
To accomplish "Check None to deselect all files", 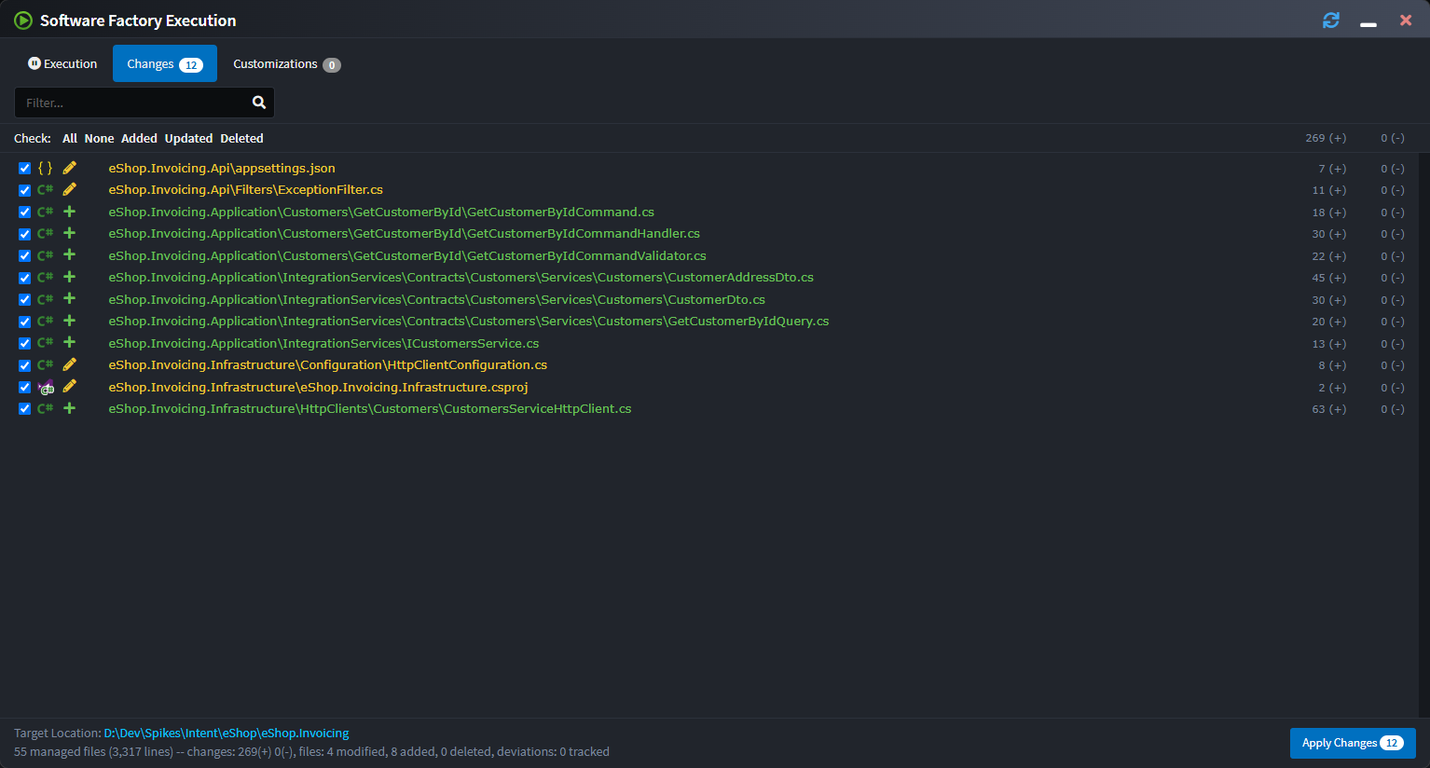I will coord(99,138).
